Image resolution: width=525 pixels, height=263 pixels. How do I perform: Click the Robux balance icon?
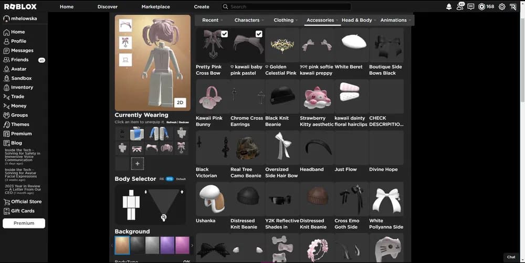(481, 7)
